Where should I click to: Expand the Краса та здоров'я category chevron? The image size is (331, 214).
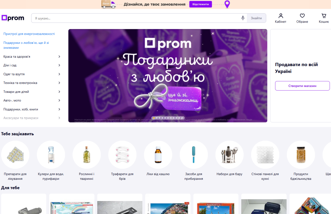pos(59,57)
